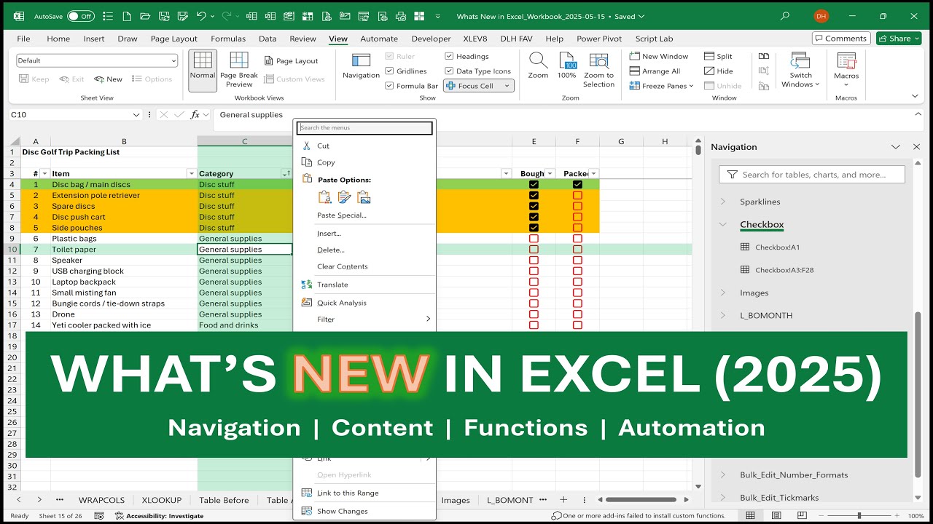Click View Side by Side icon
Image resolution: width=933 pixels, height=524 pixels.
pos(764,56)
